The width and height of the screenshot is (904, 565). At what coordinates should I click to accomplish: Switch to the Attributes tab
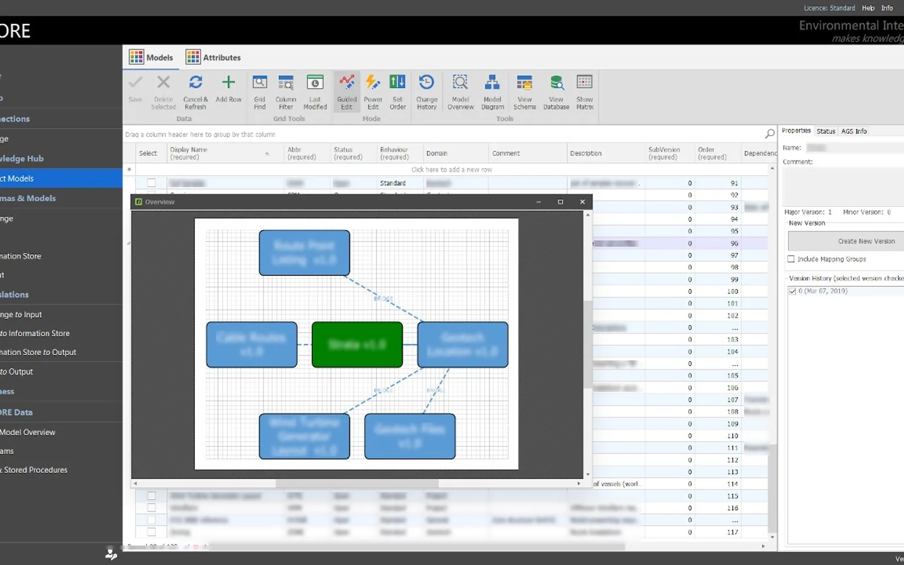coord(214,57)
